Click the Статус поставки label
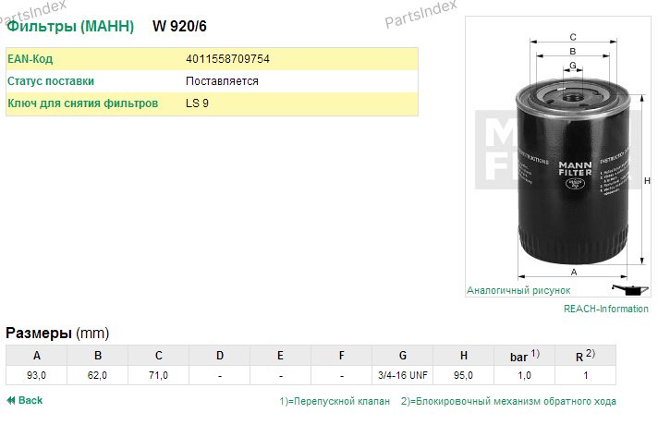 [51, 81]
